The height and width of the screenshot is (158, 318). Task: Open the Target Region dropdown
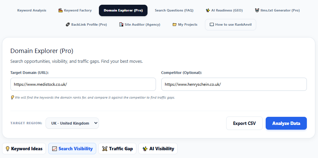pos(72,123)
